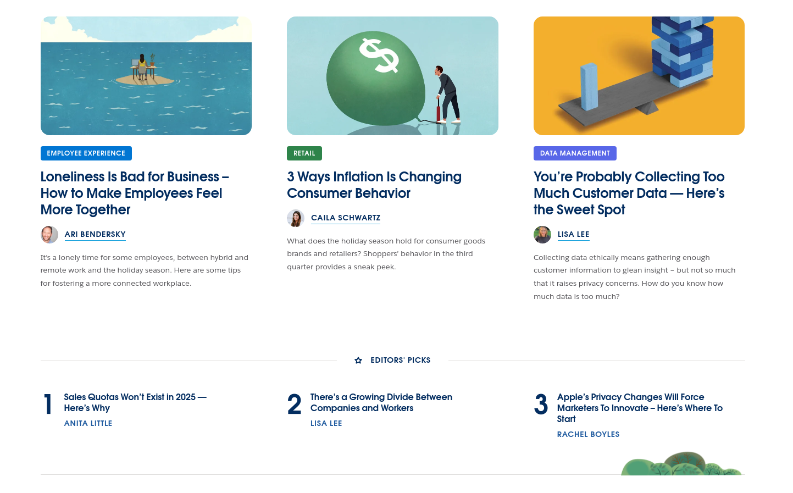
Task: Click the Editors' Picks star icon
Action: (x=358, y=361)
